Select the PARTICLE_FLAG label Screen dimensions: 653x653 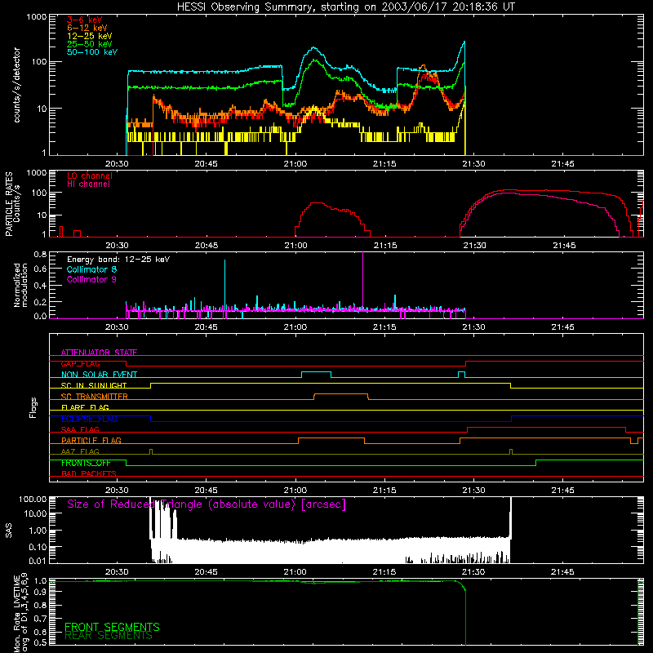click(x=91, y=441)
